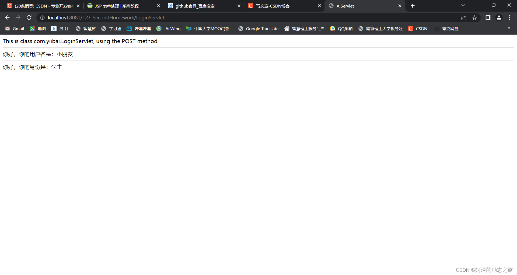Open the AcWing bookmark

click(x=169, y=29)
